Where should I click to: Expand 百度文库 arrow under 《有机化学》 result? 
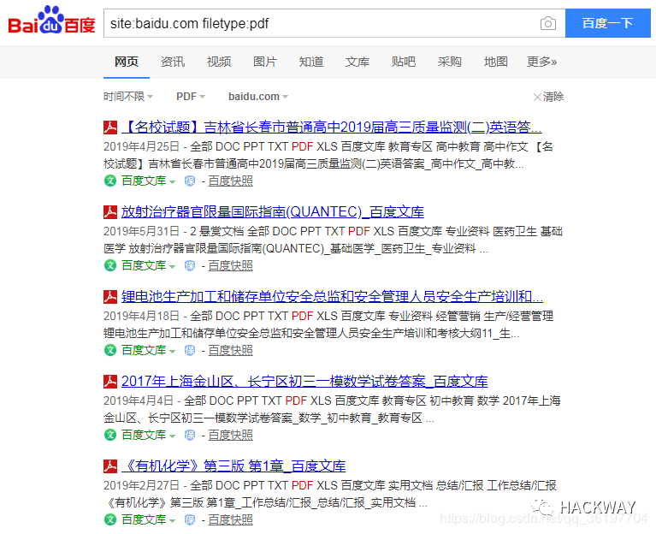173,520
